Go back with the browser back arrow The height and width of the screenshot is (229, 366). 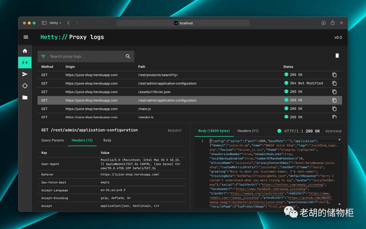point(68,23)
